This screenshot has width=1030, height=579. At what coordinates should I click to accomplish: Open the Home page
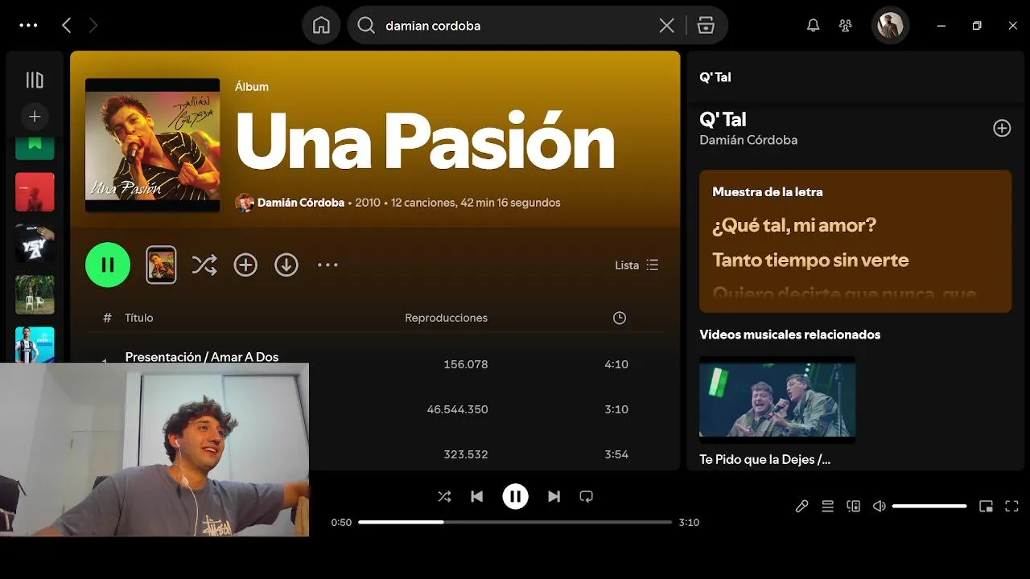321,26
